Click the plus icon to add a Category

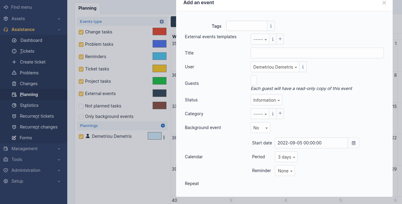tap(280, 113)
